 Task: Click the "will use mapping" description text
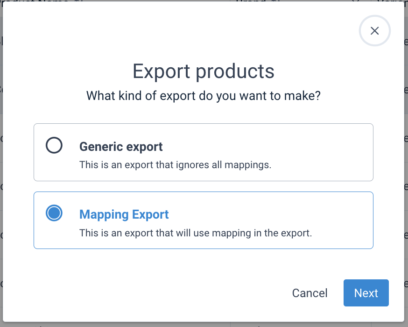click(195, 233)
